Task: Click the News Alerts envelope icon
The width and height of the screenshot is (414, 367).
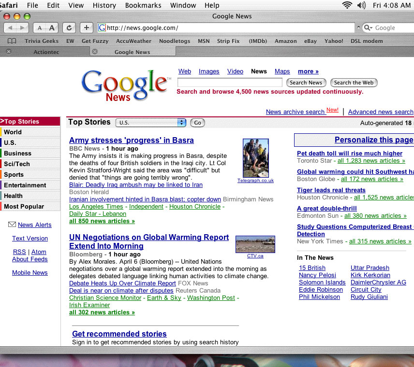Action: click(x=12, y=225)
